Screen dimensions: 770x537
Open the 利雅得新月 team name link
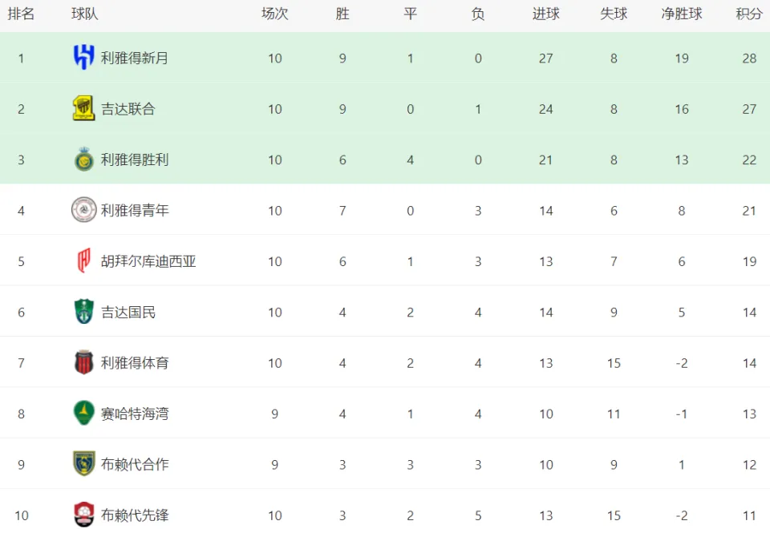(135, 58)
